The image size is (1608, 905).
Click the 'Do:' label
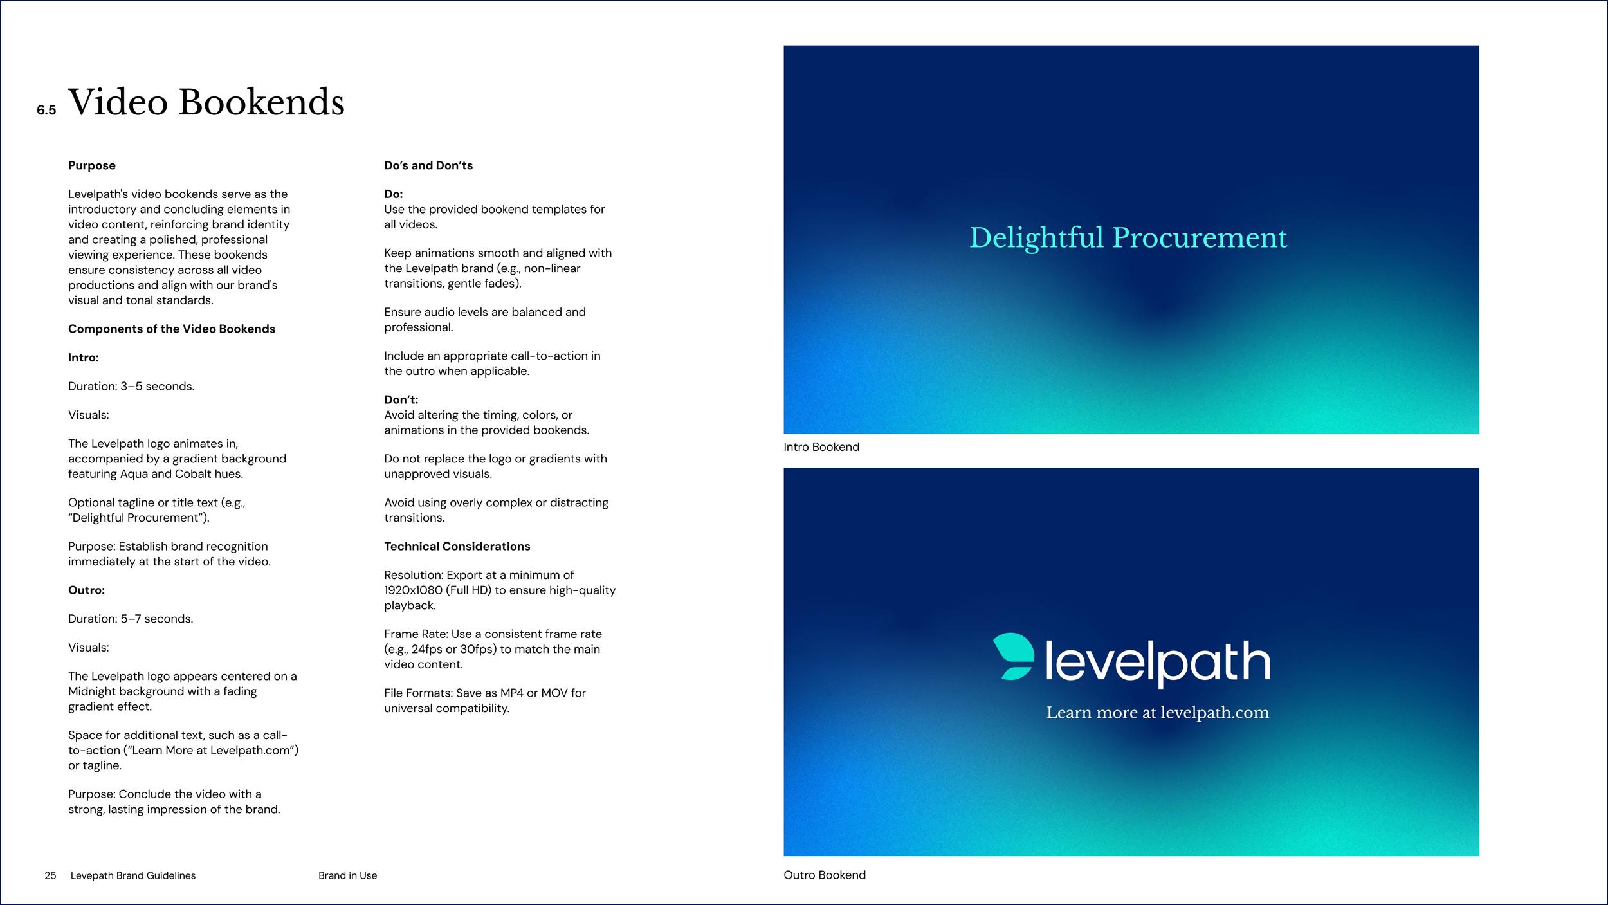coord(394,194)
